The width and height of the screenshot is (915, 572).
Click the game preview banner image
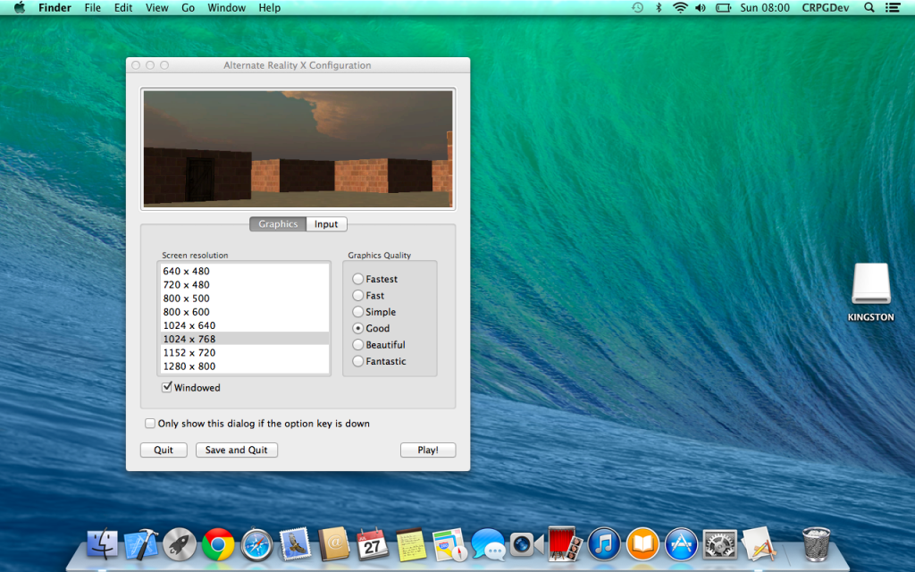[x=298, y=149]
